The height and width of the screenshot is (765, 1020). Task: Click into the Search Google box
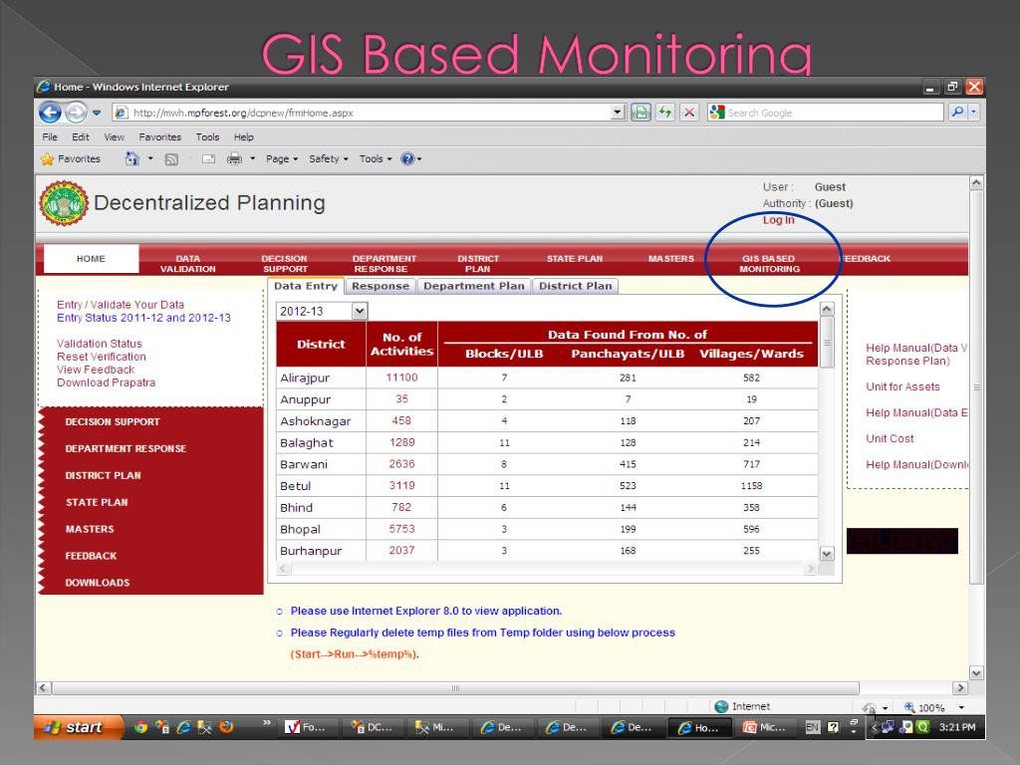click(x=826, y=113)
